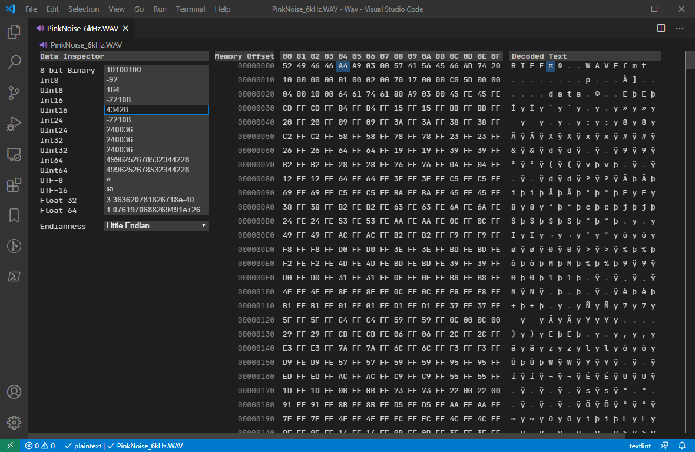Open the Terminal menu
The image size is (695, 452).
click(x=190, y=9)
